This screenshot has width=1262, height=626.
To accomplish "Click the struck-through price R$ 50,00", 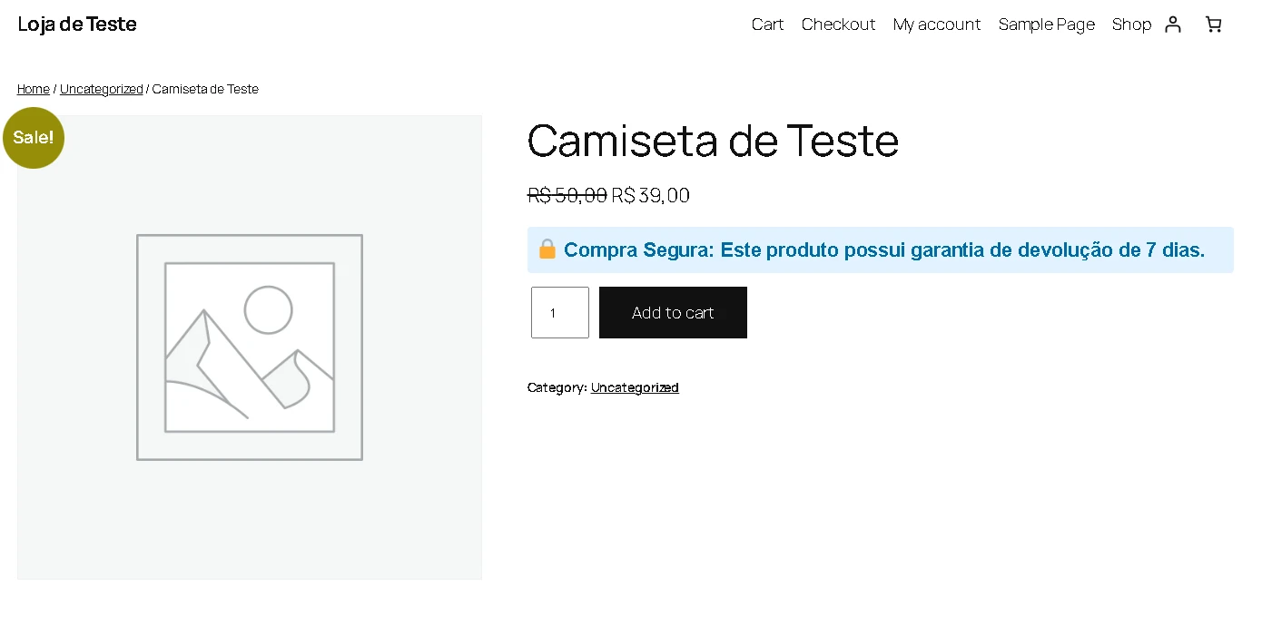I will point(567,195).
